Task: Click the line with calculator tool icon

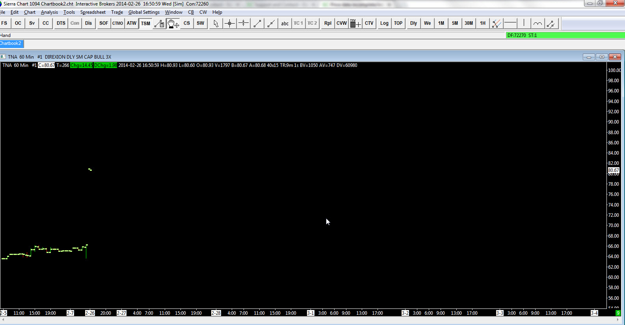Action: point(159,23)
